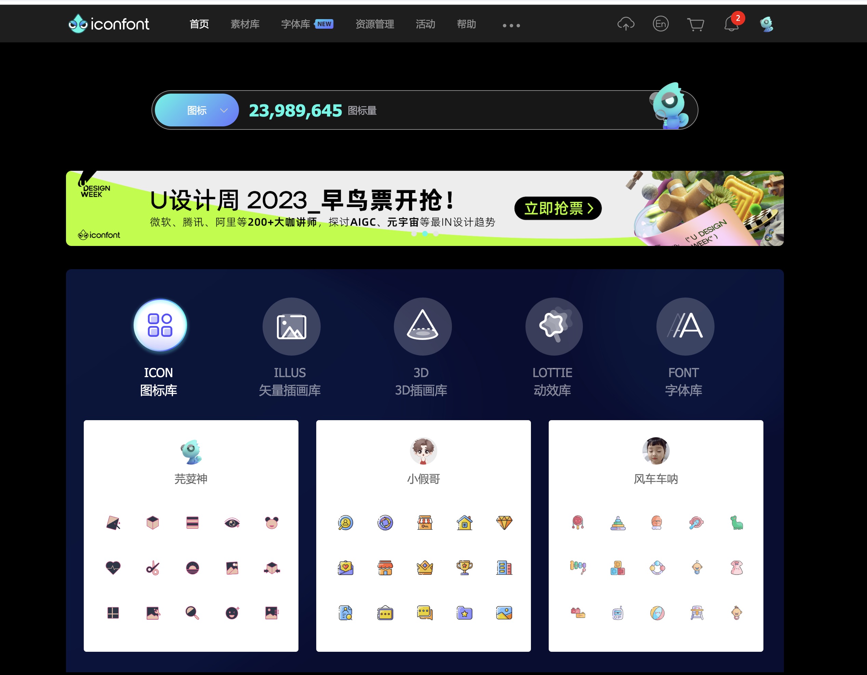867x675 pixels.
Task: Click the 立即抢票 banner button
Action: coord(557,208)
